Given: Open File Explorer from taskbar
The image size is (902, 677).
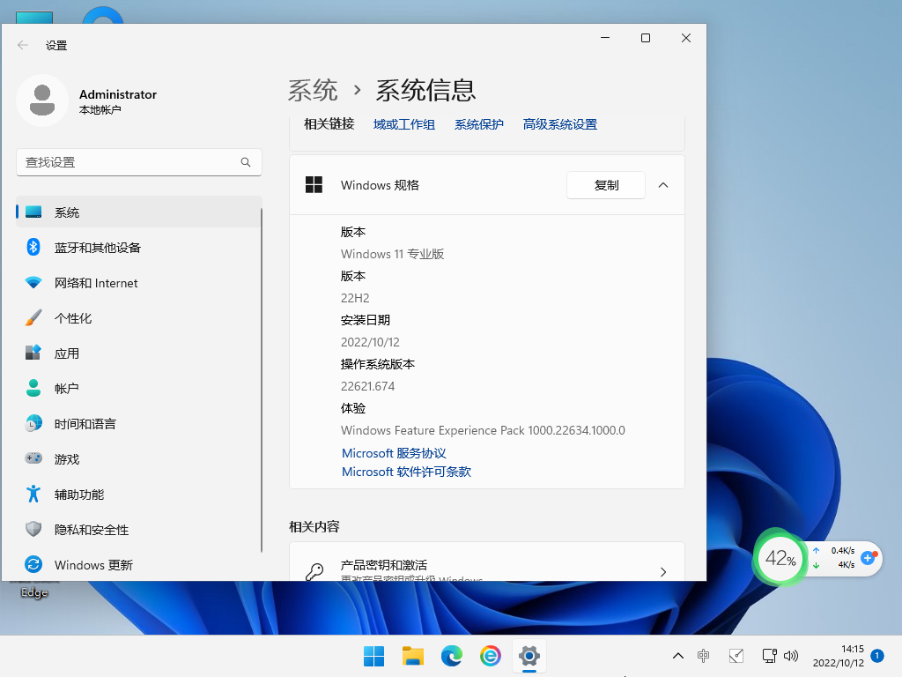Looking at the screenshot, I should (x=412, y=657).
